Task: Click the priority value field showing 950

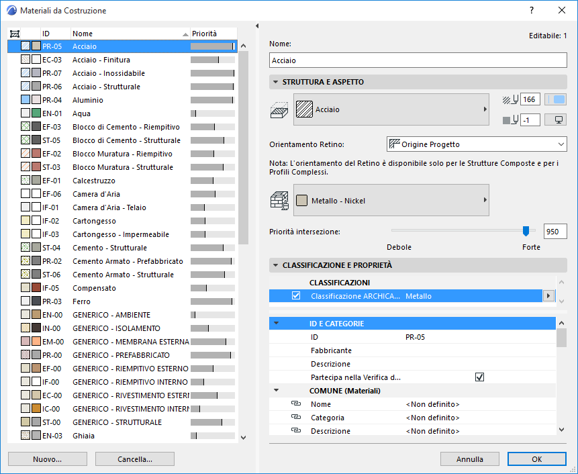Action: (555, 232)
